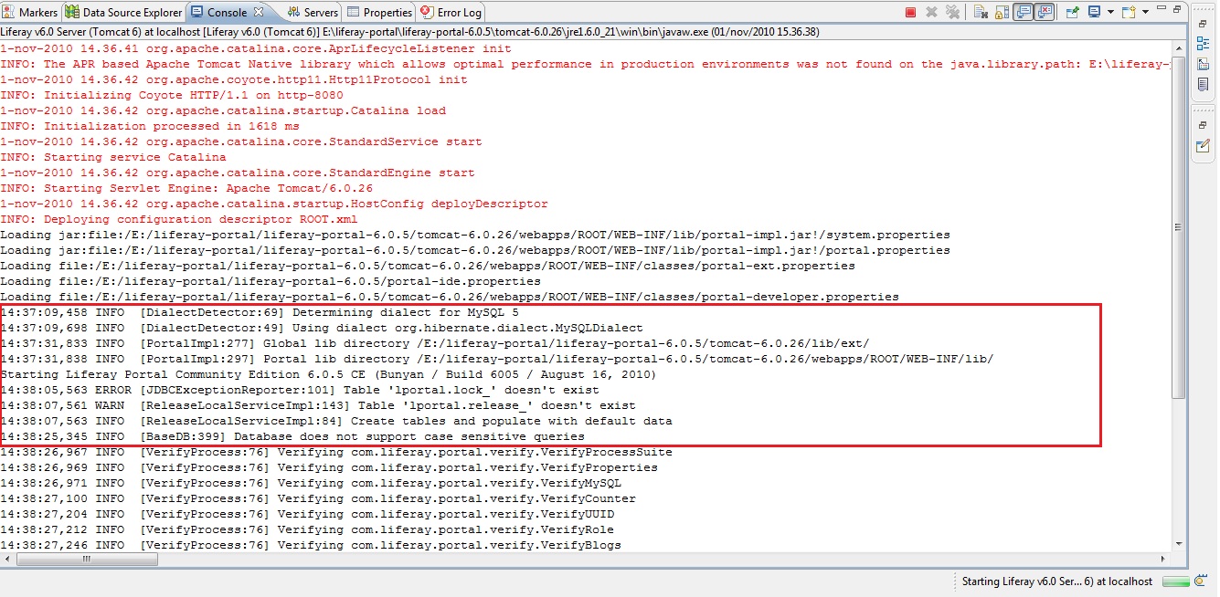Screen dimensions: 1220x597
Task: Click the Display Selected Console monitor icon
Action: click(1094, 12)
